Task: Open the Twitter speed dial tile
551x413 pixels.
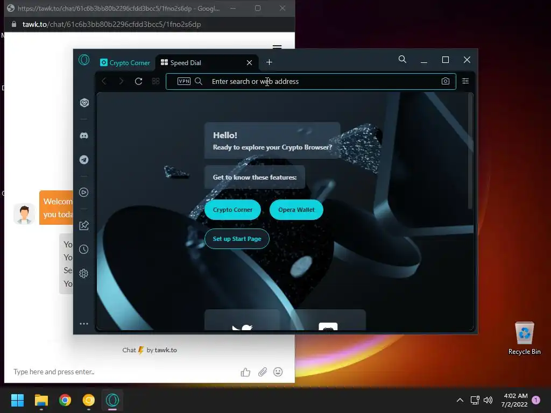Action: coord(242,320)
